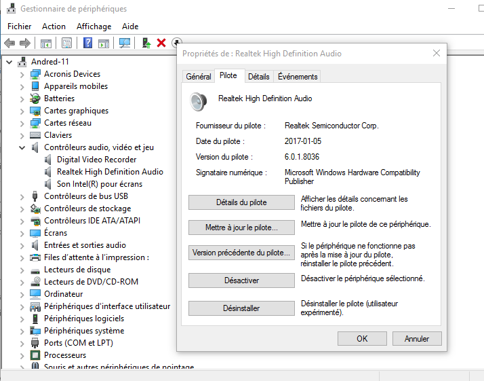Expand the Périphériques système category
Screen dimensions: 484x381
(22, 331)
